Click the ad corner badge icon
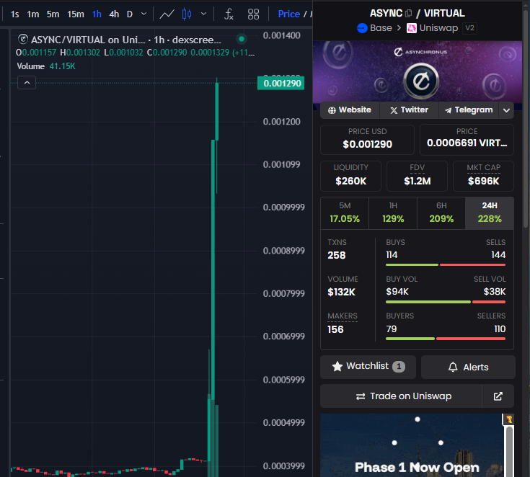 pos(508,419)
